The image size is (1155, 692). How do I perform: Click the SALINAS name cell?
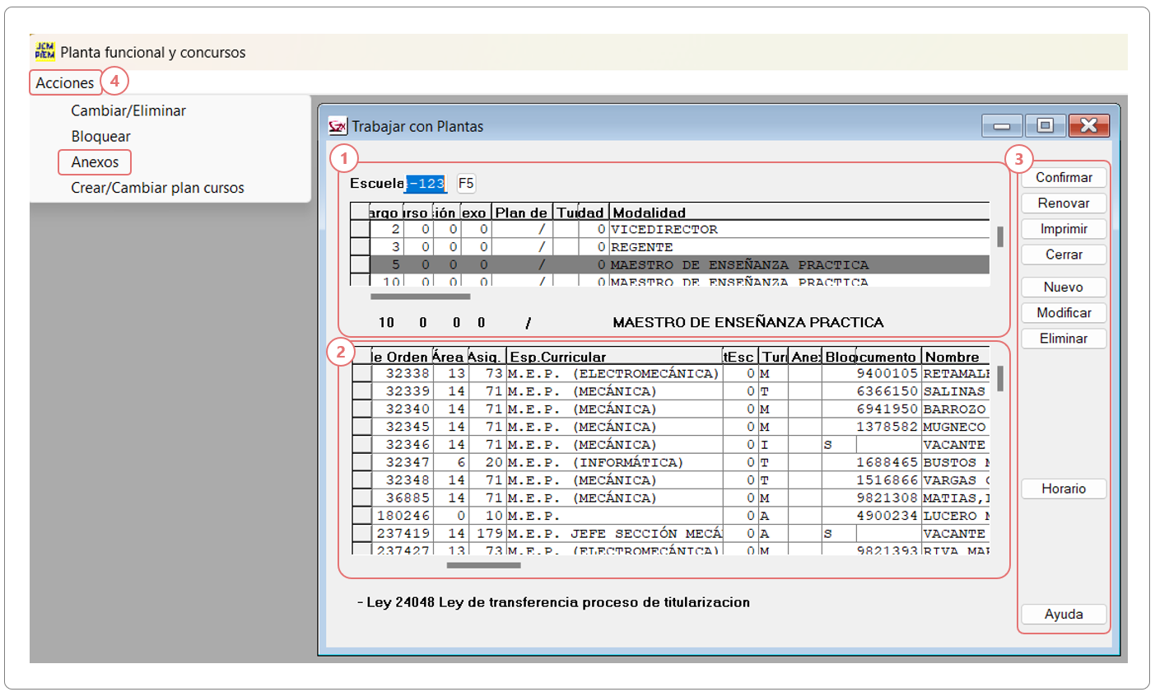tap(955, 391)
